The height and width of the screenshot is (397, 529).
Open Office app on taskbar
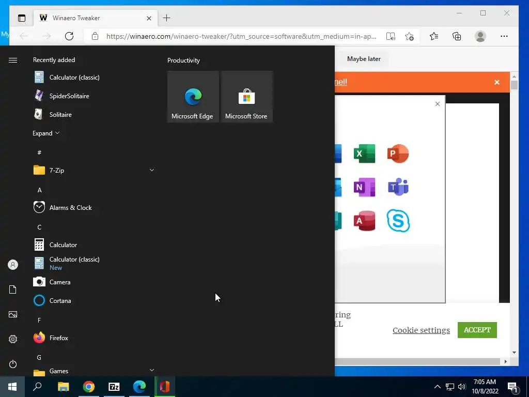point(165,387)
